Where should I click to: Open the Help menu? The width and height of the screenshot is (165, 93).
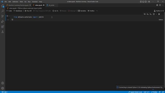click(x=40, y=2)
